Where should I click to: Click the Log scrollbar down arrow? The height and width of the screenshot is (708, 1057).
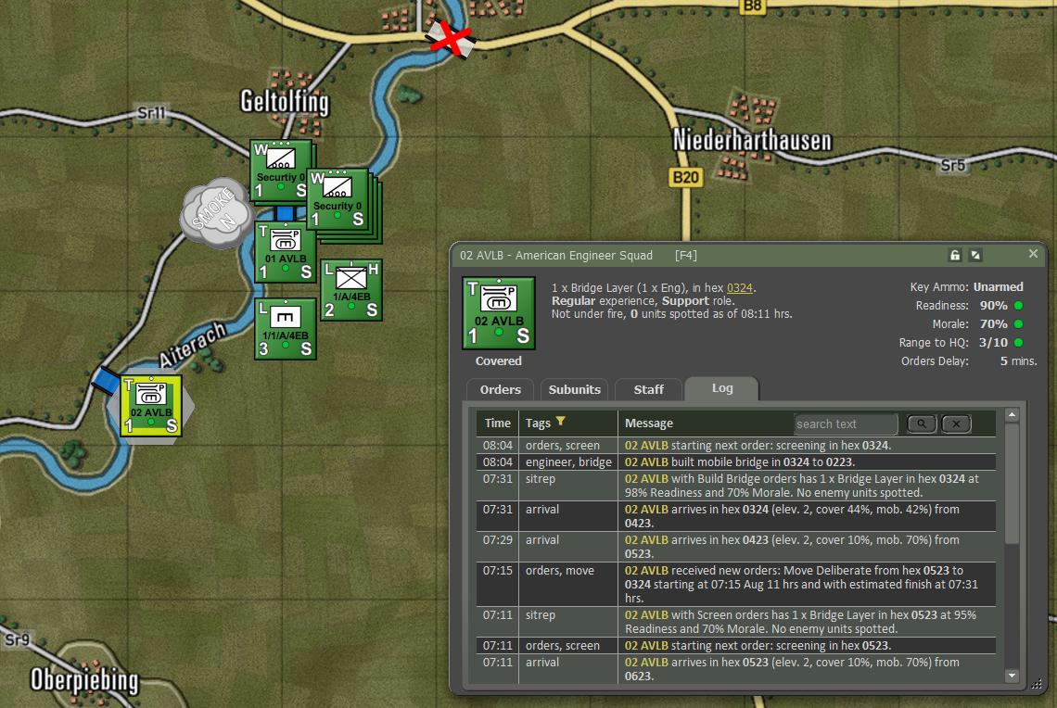click(1013, 675)
